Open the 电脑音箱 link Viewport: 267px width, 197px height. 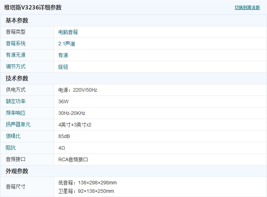[x=68, y=32]
